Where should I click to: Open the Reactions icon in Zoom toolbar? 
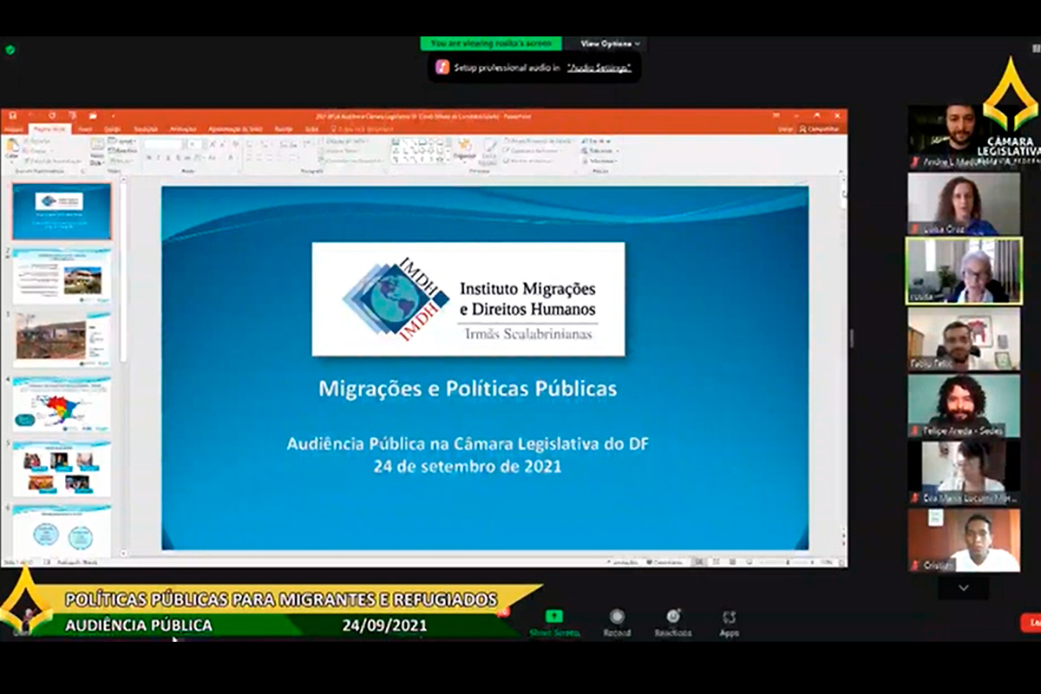coord(673,618)
